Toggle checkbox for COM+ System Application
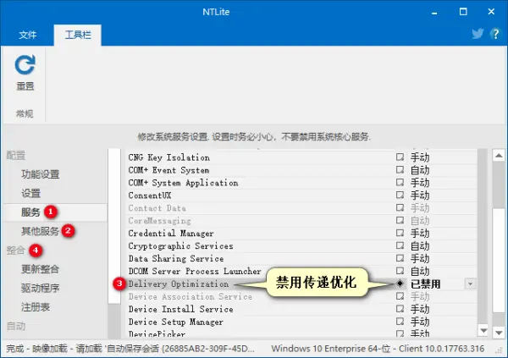The image size is (508, 358). click(x=400, y=183)
